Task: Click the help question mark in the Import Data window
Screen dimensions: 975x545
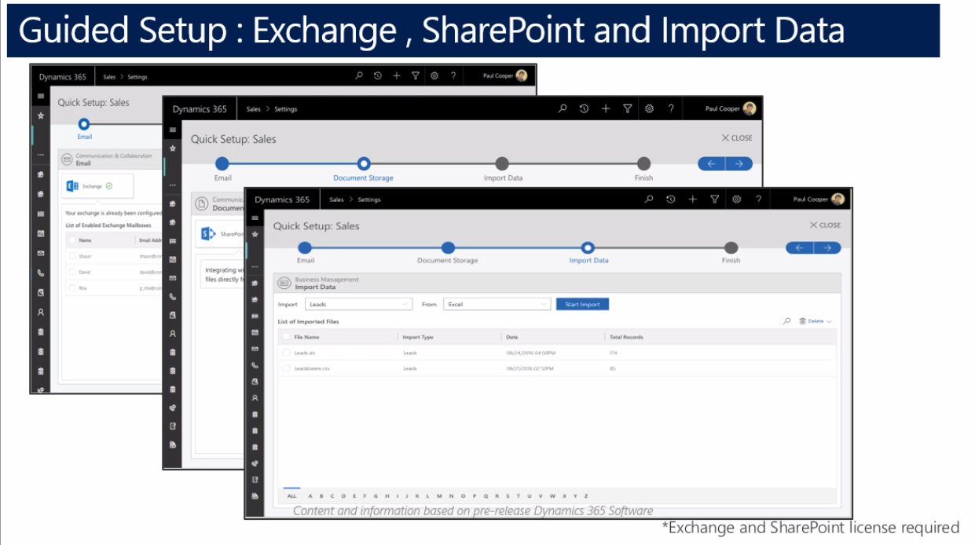Action: 758,199
